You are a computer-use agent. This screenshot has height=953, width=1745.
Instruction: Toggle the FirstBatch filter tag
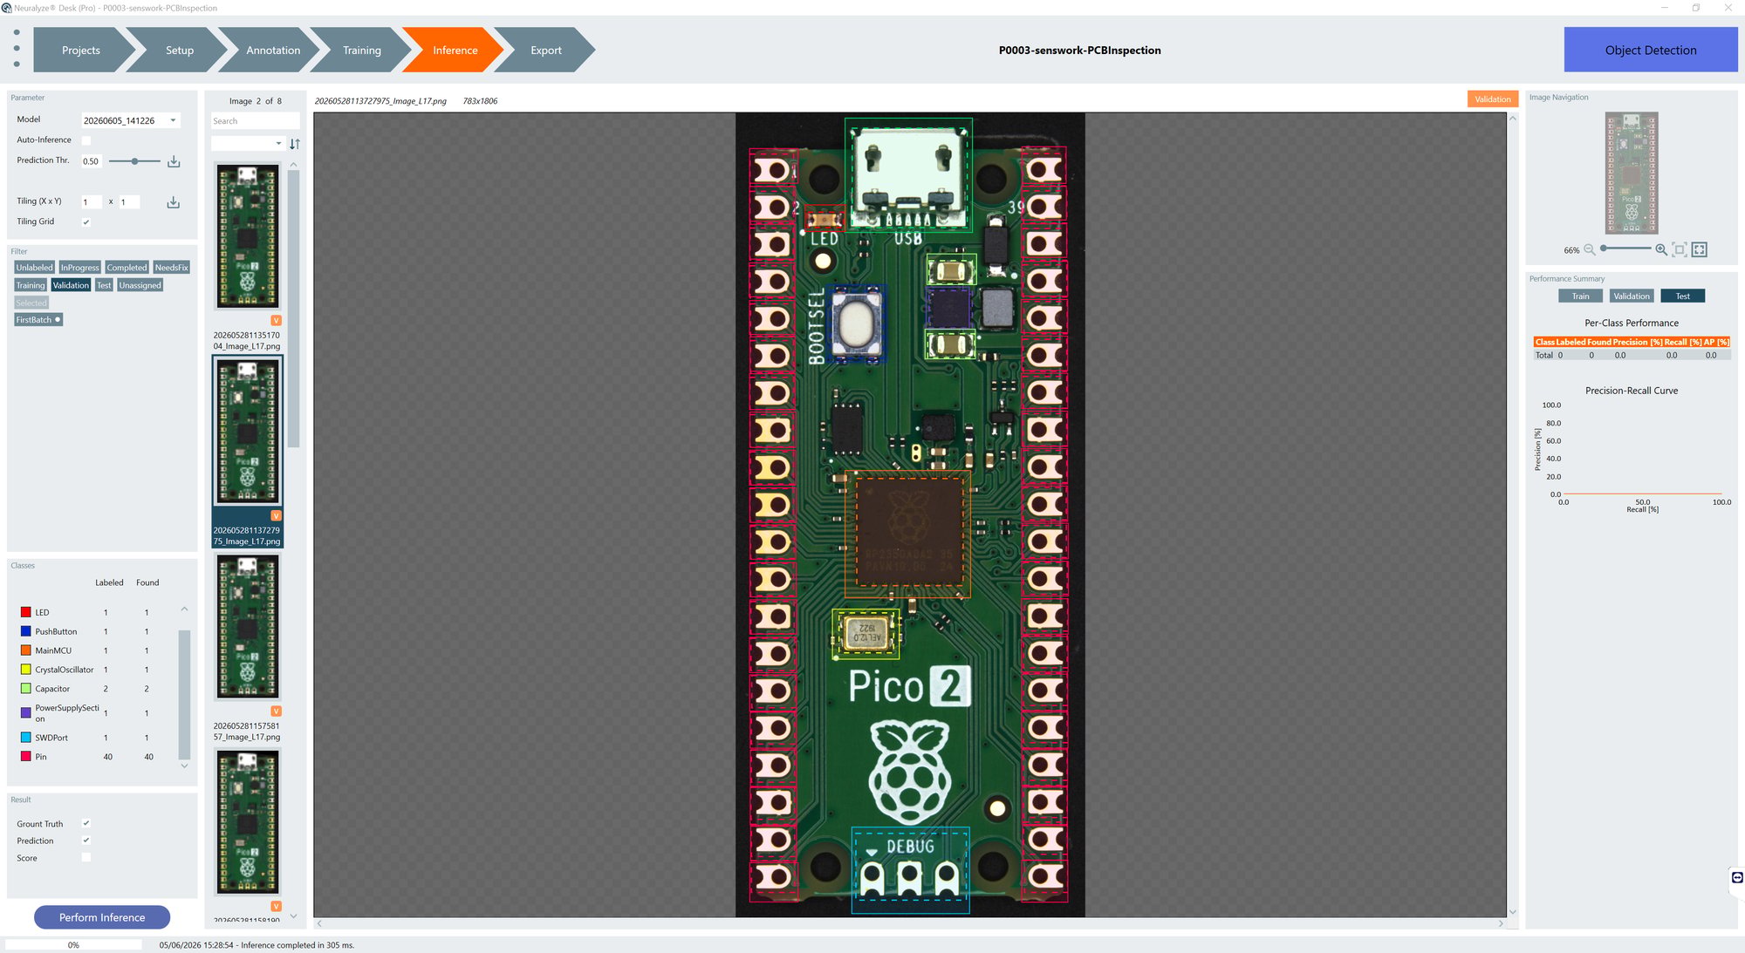[x=38, y=320]
